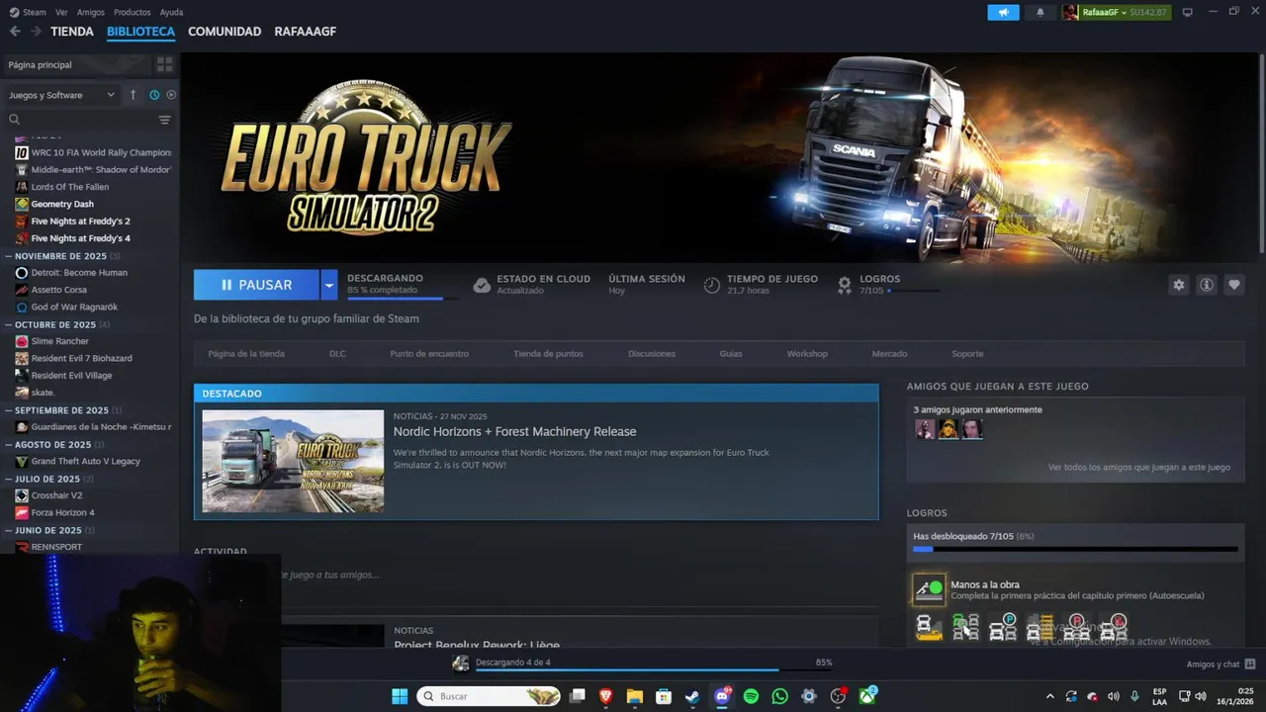Open Spotify from the Windows taskbar
1266x712 pixels.
(x=751, y=696)
